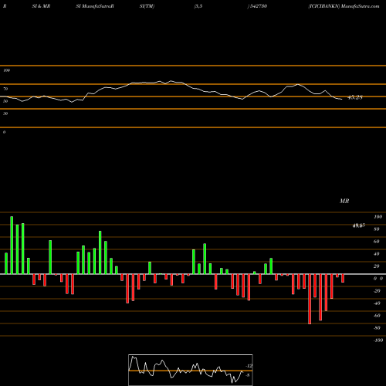Click the "50" level label on RSI axis
The width and height of the screenshot is (386, 386).
5,101
